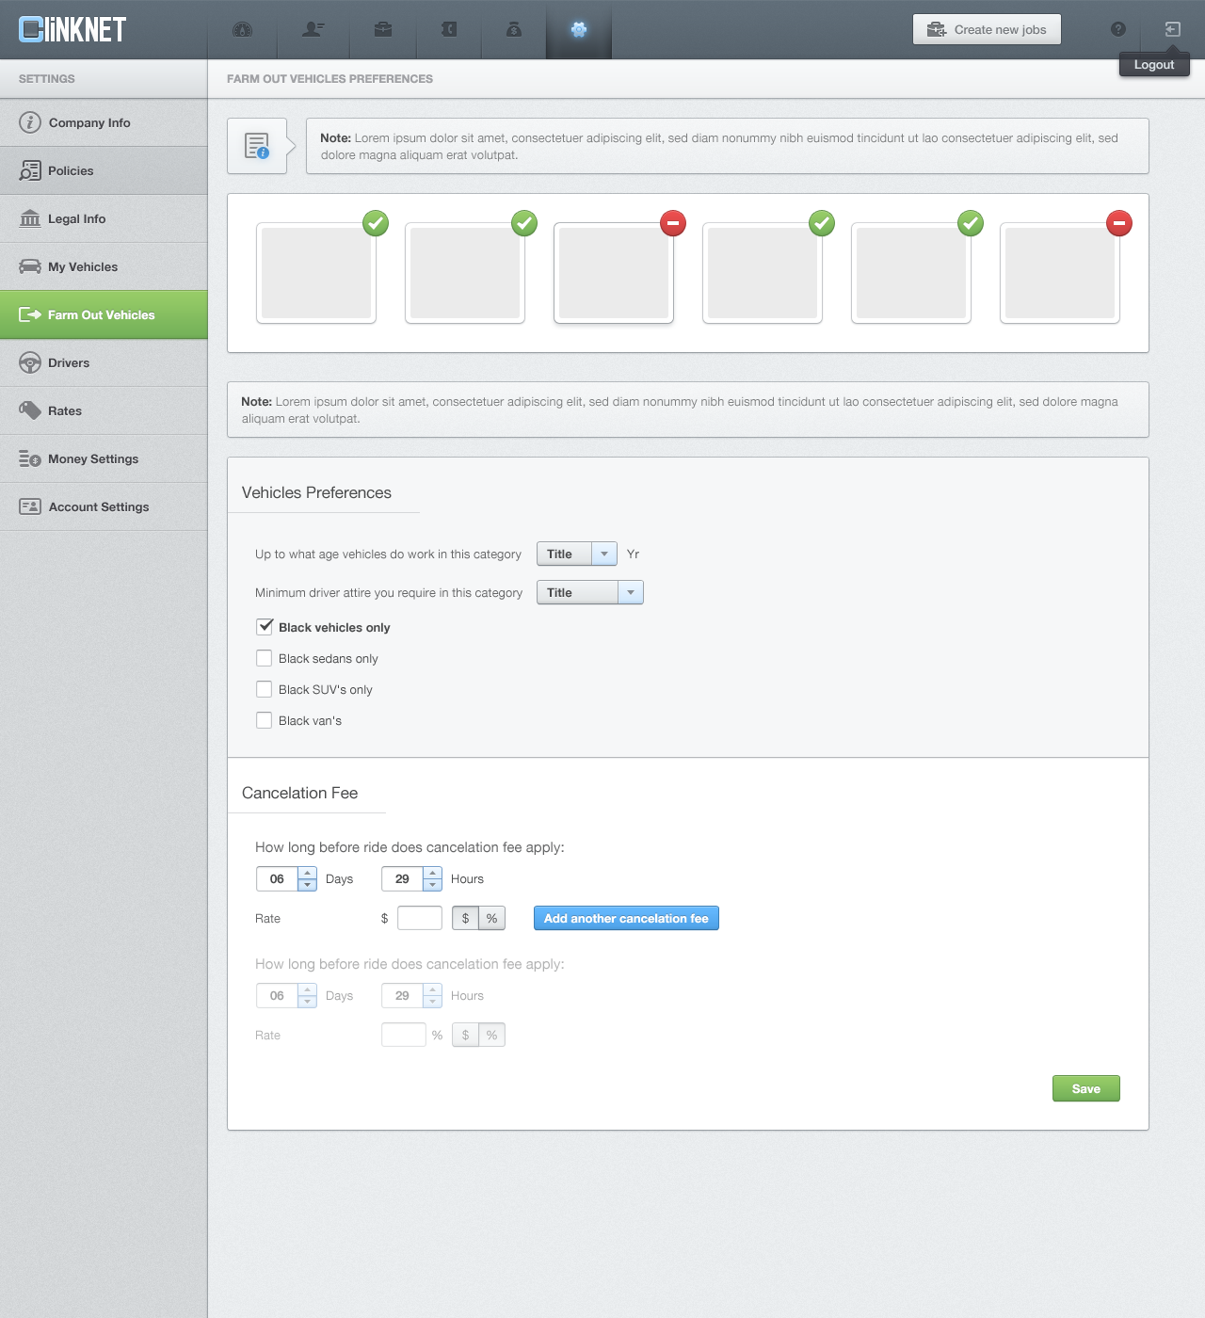This screenshot has width=1205, height=1318.
Task: Click the logout icon in the top bar
Action: (1173, 29)
